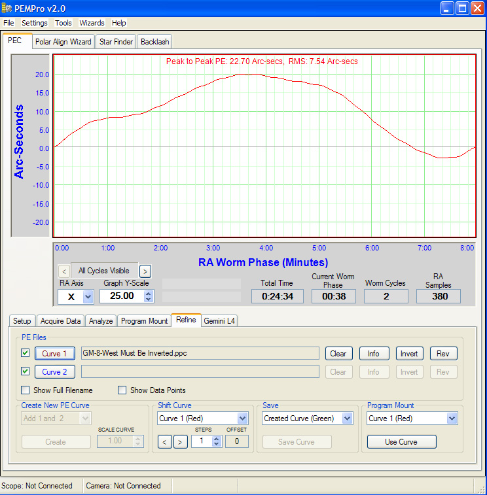Click the PEMPro app icon in title bar
This screenshot has width=487, height=495.
pos(7,8)
